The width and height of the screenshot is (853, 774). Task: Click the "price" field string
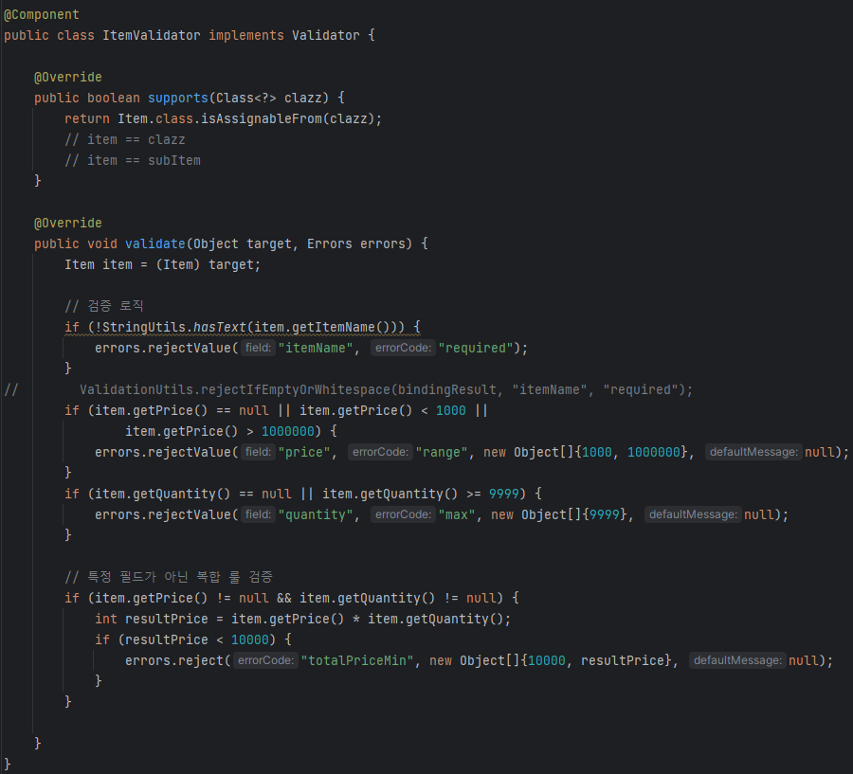(x=303, y=453)
